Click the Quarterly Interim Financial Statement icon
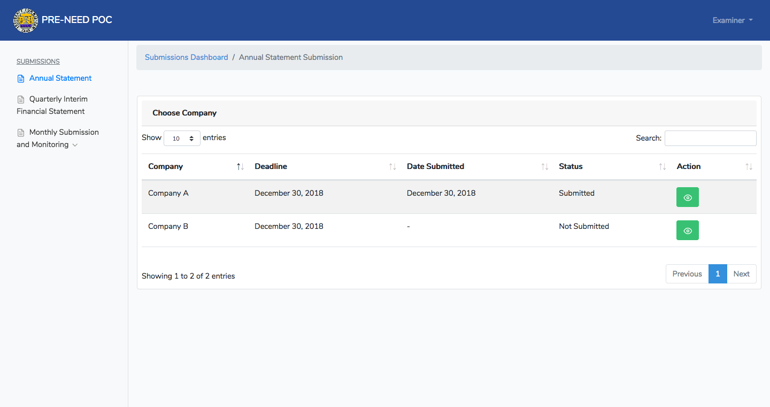The image size is (770, 407). tap(21, 99)
